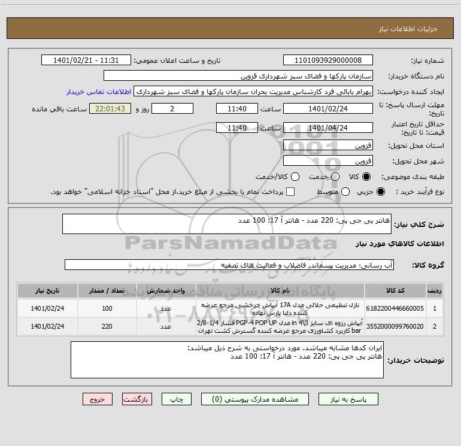Click the جزئیات اطلاعات نیاز header title

coord(408,29)
